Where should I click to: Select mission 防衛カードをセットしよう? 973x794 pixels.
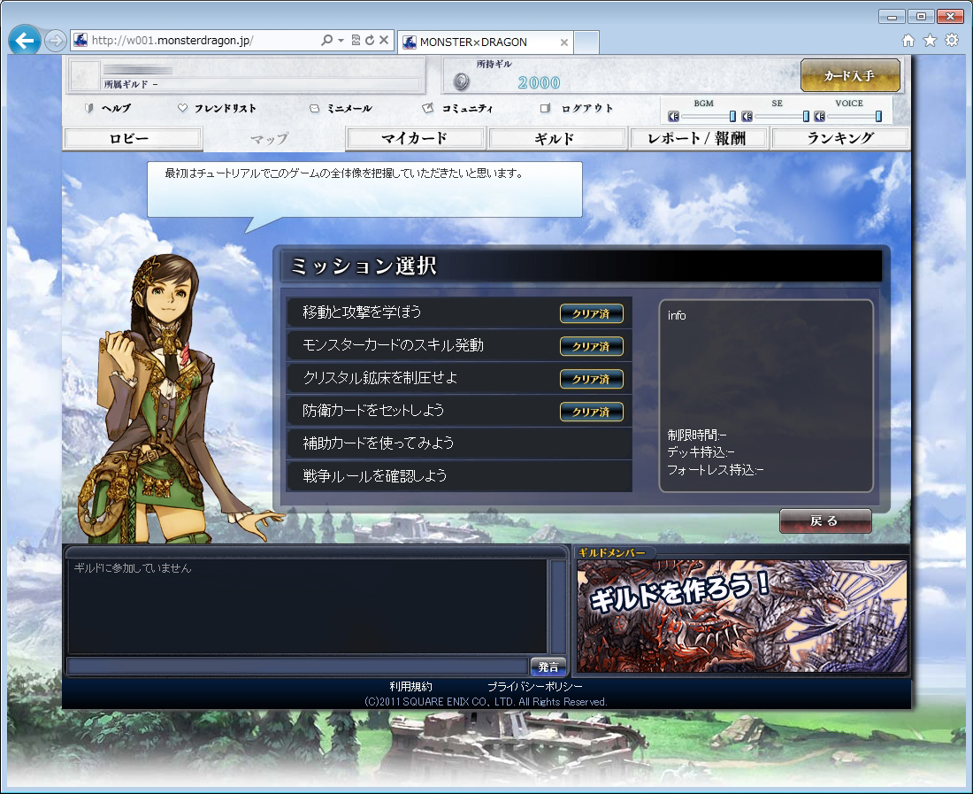(x=459, y=411)
